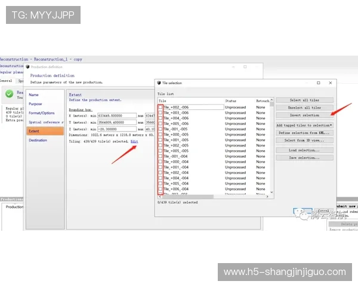Click the Z min bounding box field
The width and height of the screenshot is (358, 287).
pyautogui.click(x=117, y=129)
